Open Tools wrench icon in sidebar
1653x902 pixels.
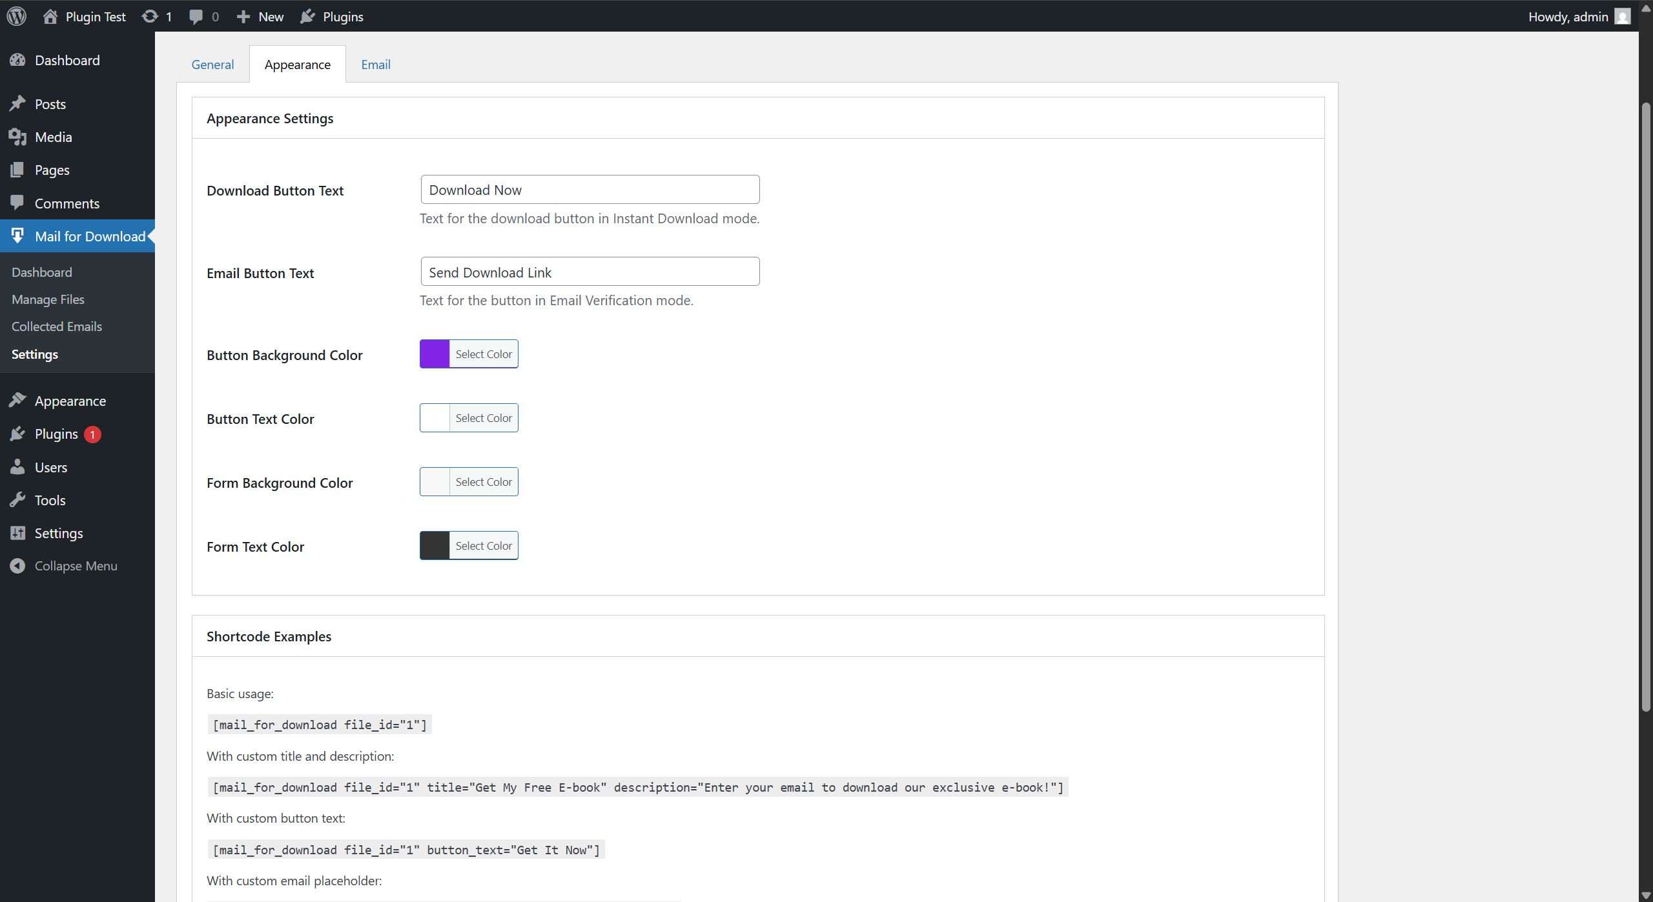pyautogui.click(x=17, y=500)
